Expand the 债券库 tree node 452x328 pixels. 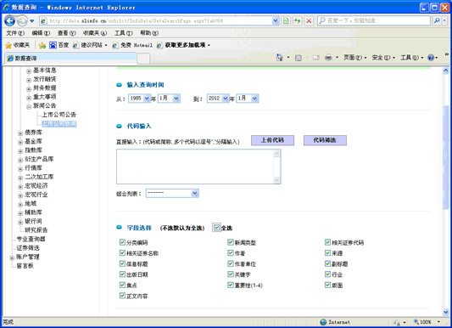coord(20,133)
